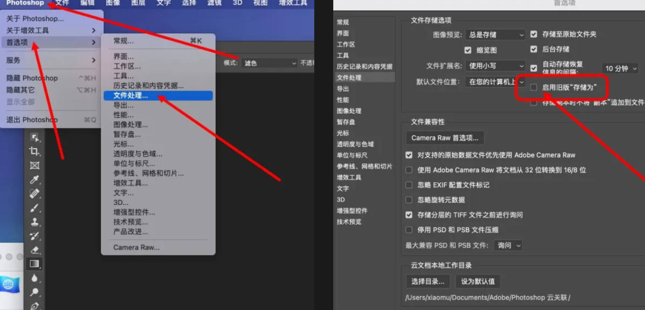645x310 pixels.
Task: Open the 滤镜 menu in the menu bar
Action: click(x=214, y=3)
